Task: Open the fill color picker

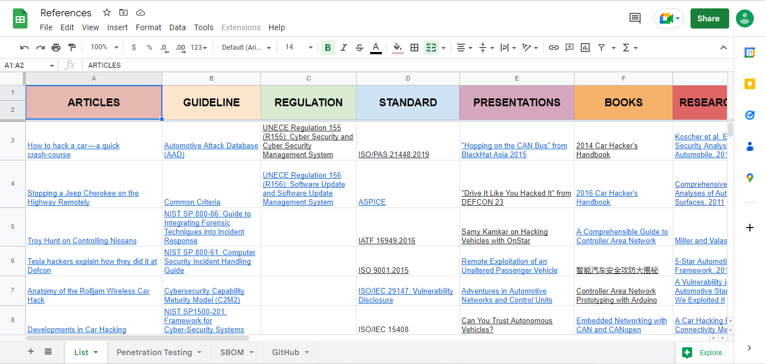Action: pos(398,48)
